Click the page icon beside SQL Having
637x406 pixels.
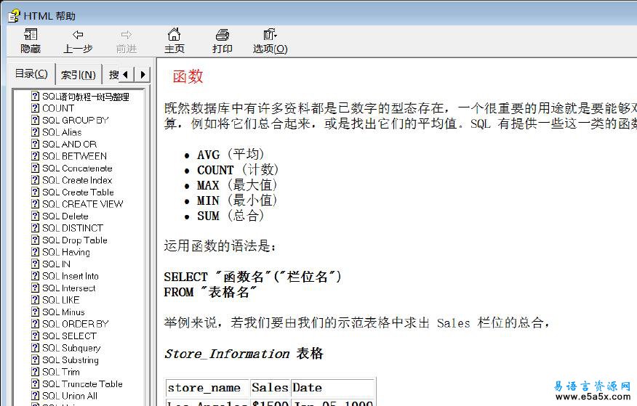tap(36, 252)
